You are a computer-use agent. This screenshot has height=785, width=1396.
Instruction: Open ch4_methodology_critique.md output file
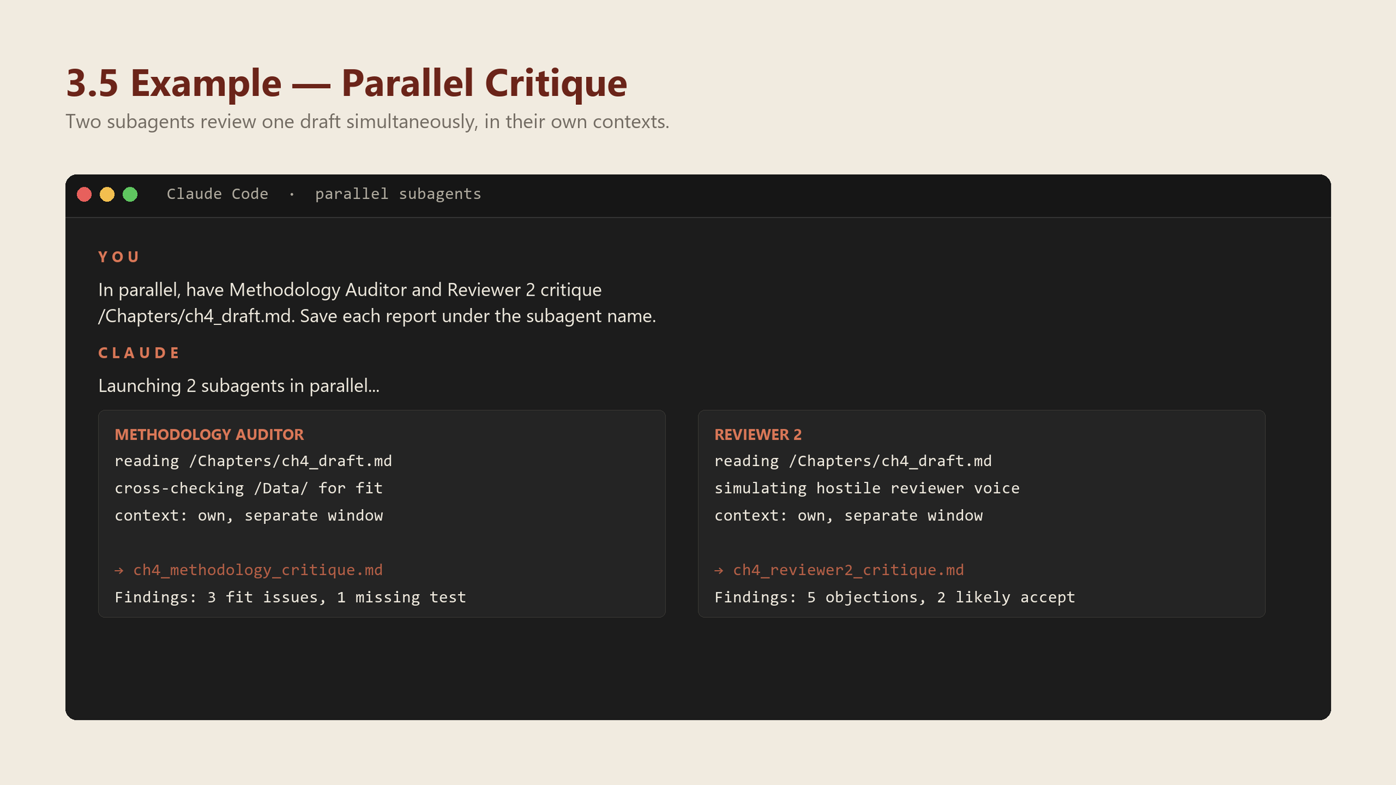point(258,570)
